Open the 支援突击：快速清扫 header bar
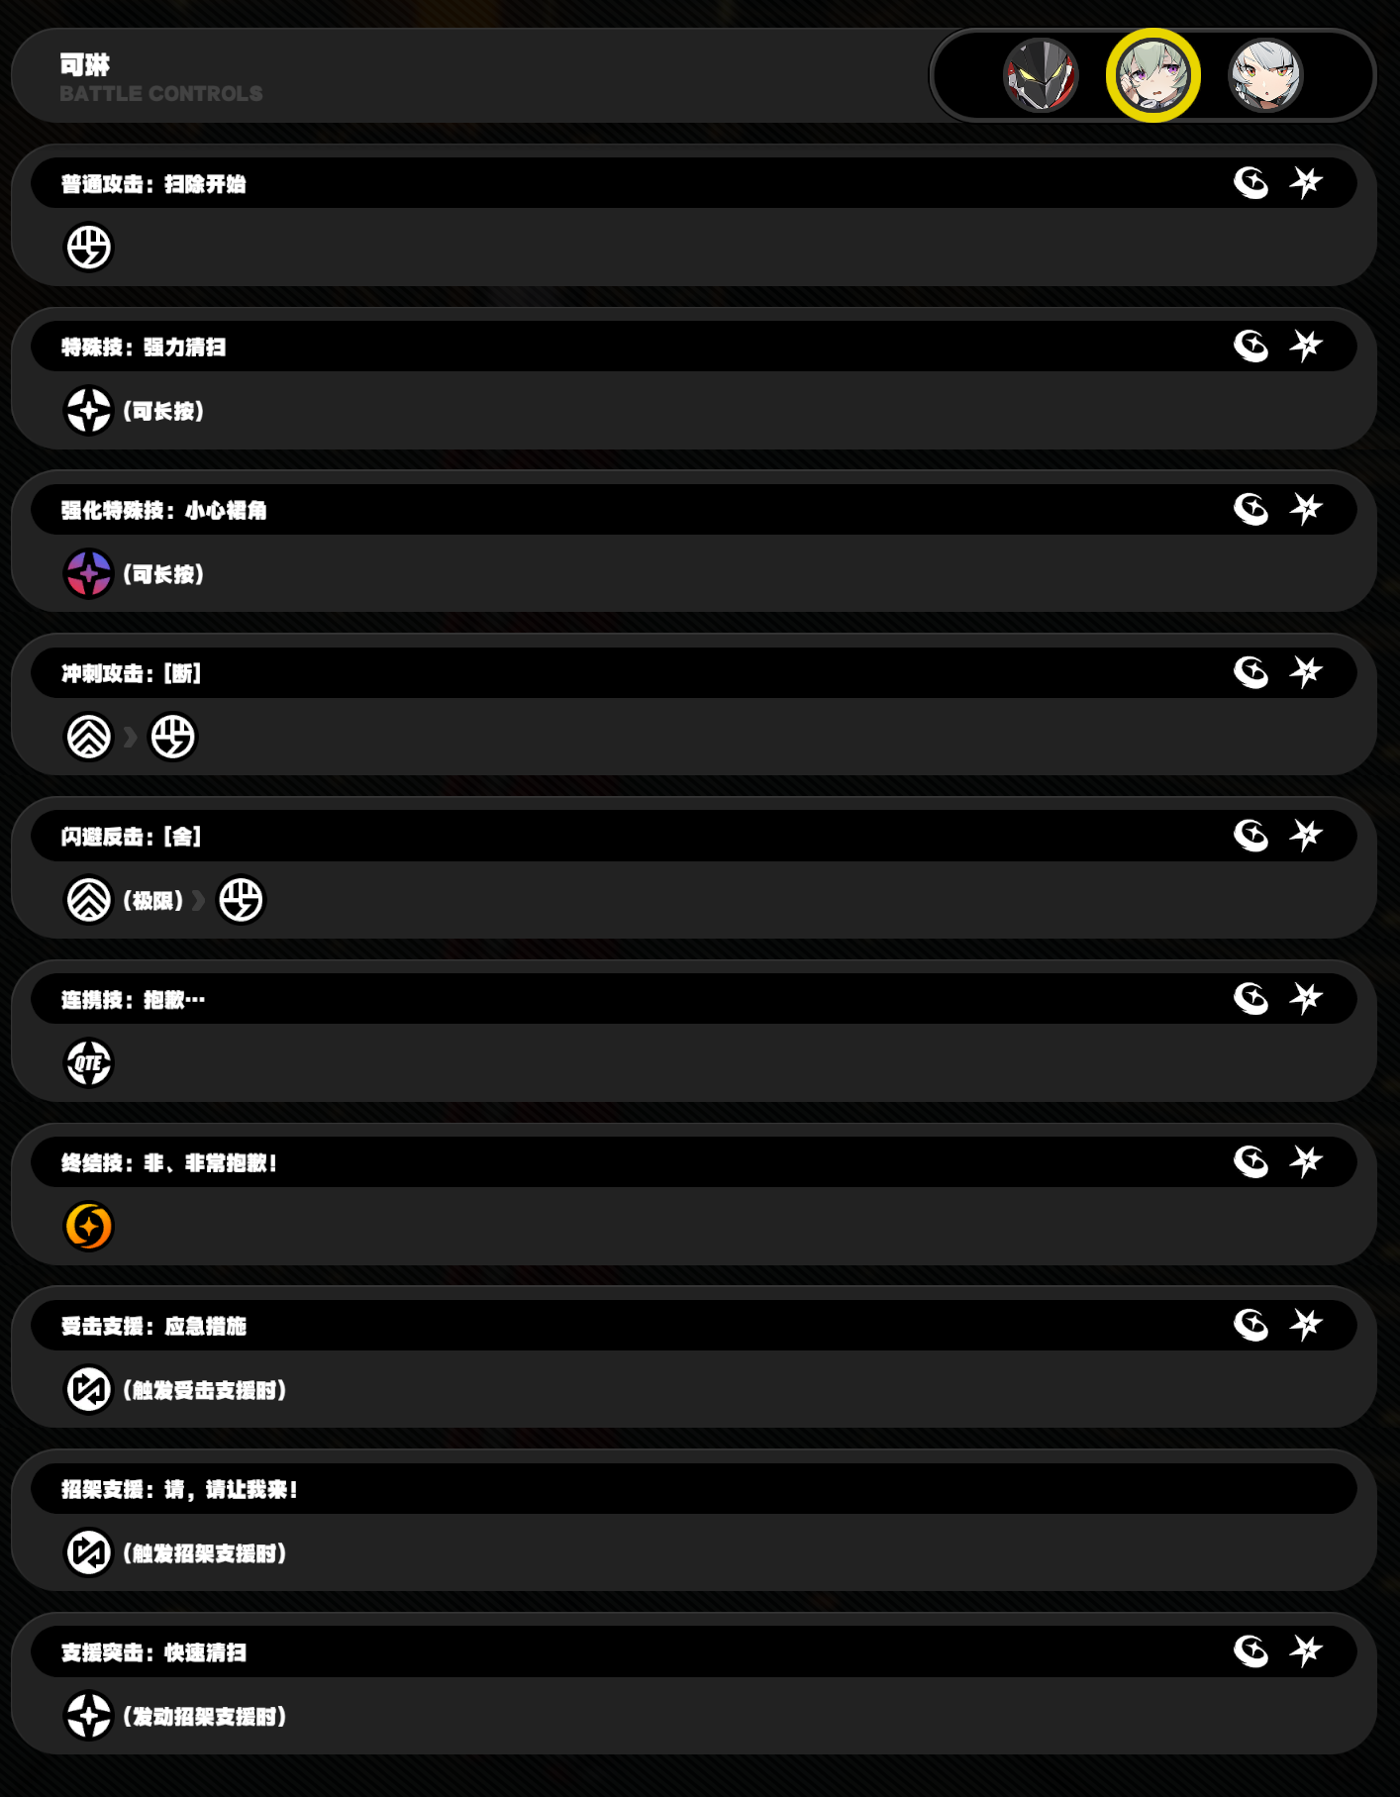The height and width of the screenshot is (1797, 1400). tap(694, 1651)
